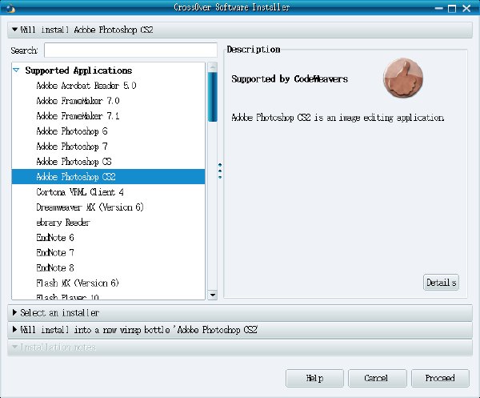
Task: Select Dreamweaver MX (Version 6)
Action: [108, 207]
